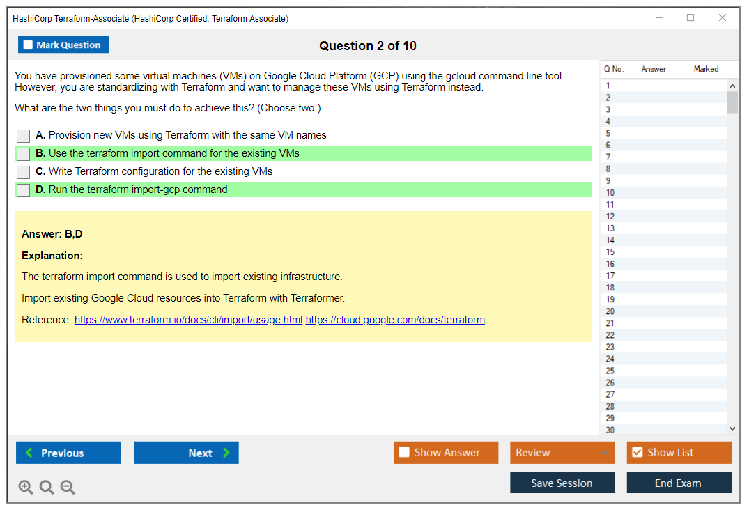Open the cloud.google.com docs terraform link
Viewport: 749px width, 512px height.
tap(395, 320)
